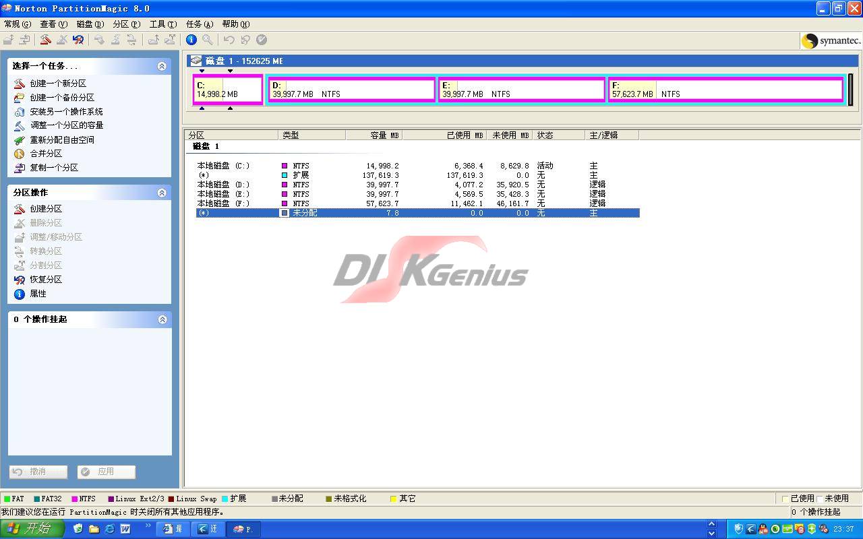Select row 本地磁盘 (D:) in partition list
The height and width of the screenshot is (539, 863).
[417, 185]
